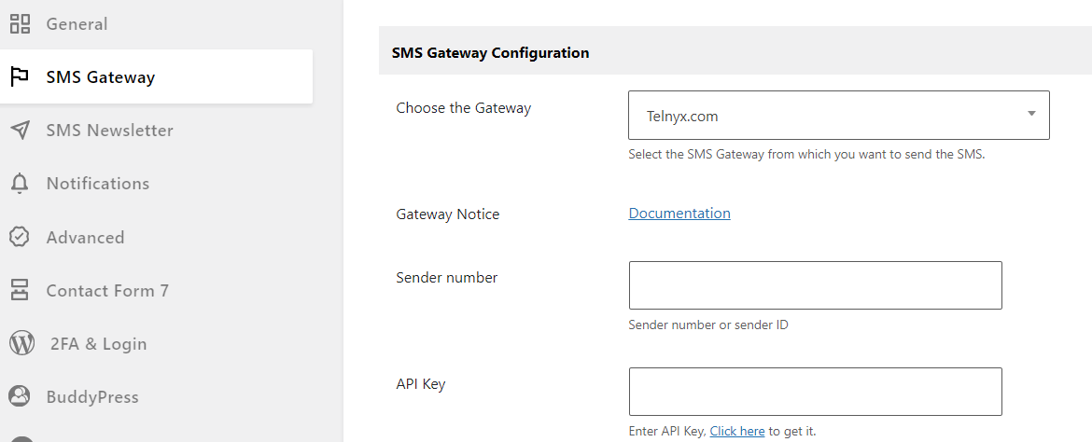Click the WordPress logo beside 2FA & Login

pyautogui.click(x=21, y=344)
